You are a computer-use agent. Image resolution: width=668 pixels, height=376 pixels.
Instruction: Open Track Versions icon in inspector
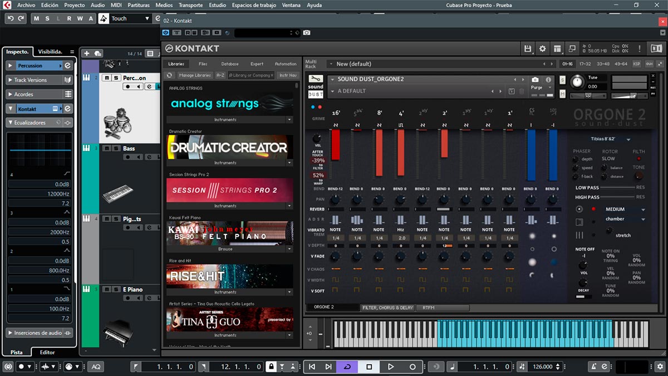click(67, 80)
